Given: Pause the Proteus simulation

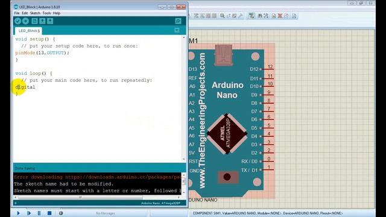Looking at the screenshot, I should pyautogui.click(x=39, y=213).
